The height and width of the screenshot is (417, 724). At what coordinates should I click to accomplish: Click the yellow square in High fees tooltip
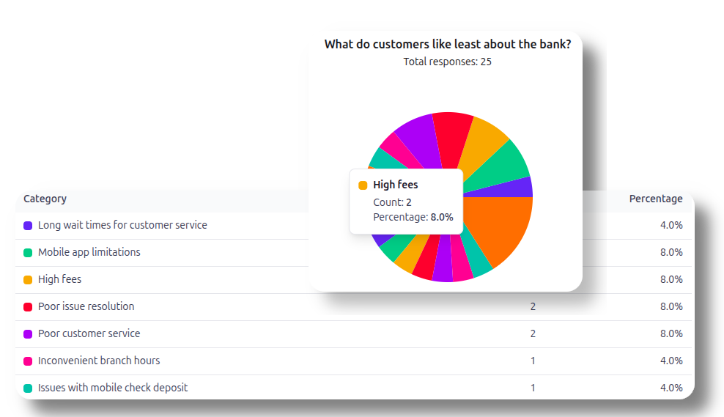coord(363,185)
